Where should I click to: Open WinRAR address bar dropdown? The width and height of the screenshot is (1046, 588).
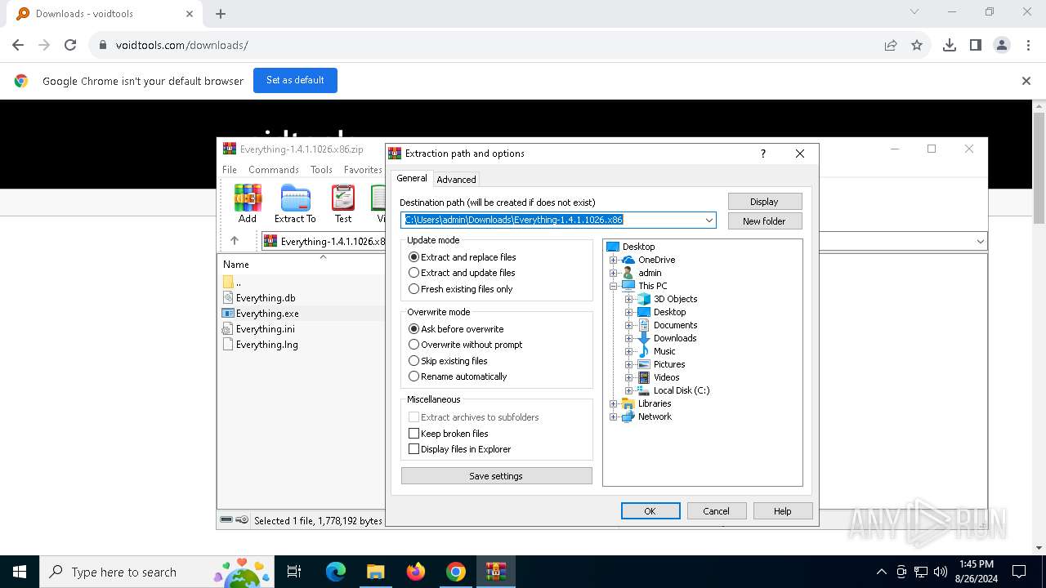click(980, 241)
